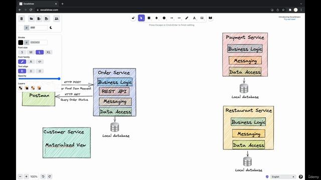Click the bring forward layer icon
Viewport: 321px width, 180px height.
(33, 88)
